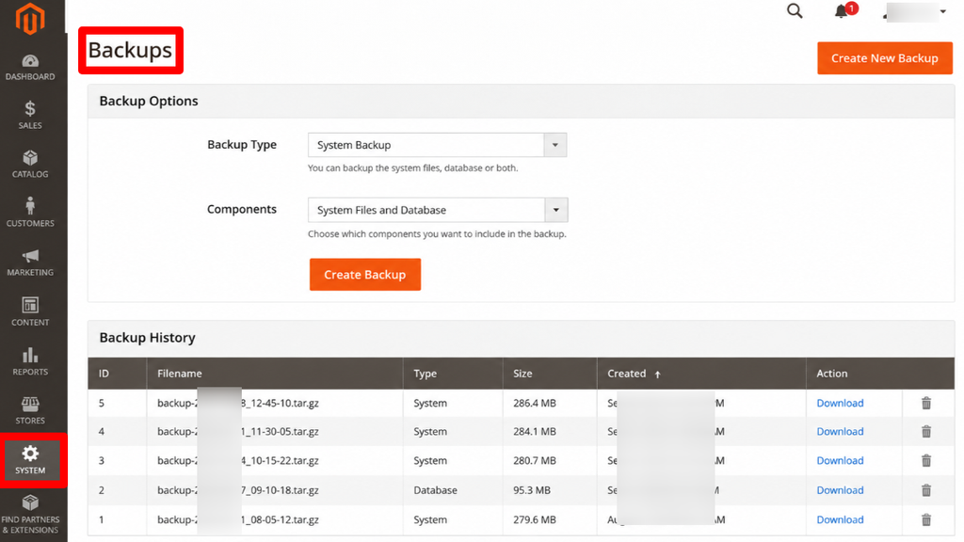Delete backup ID 5 with trash icon

tap(926, 403)
